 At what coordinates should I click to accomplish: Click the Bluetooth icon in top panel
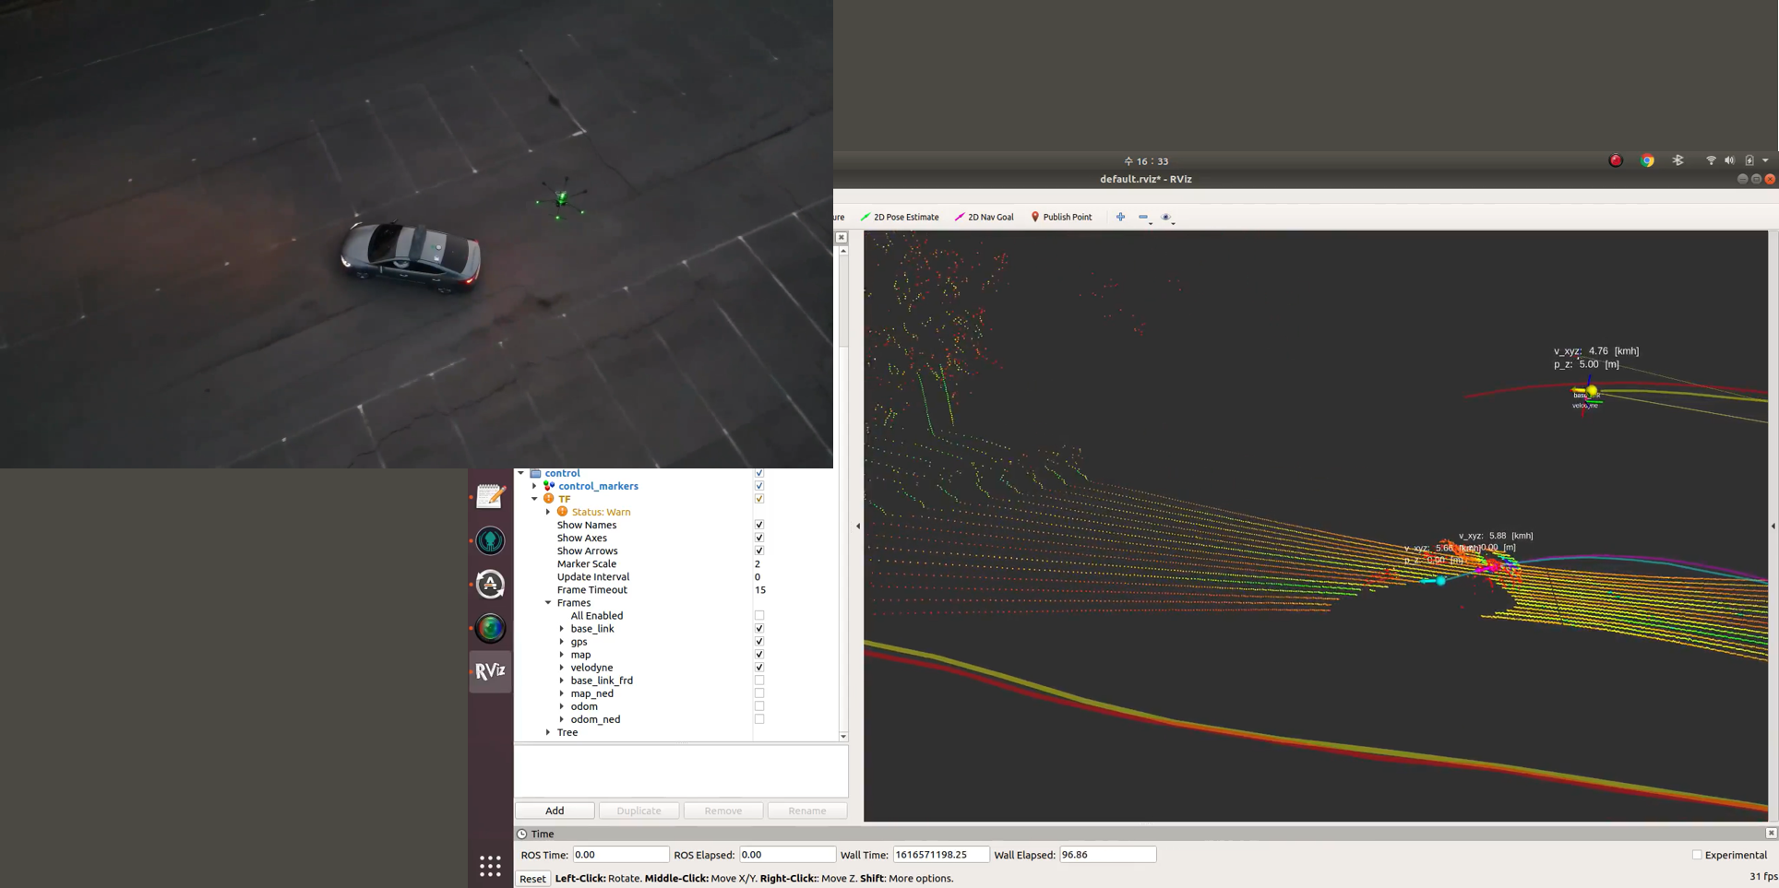pyautogui.click(x=1678, y=160)
